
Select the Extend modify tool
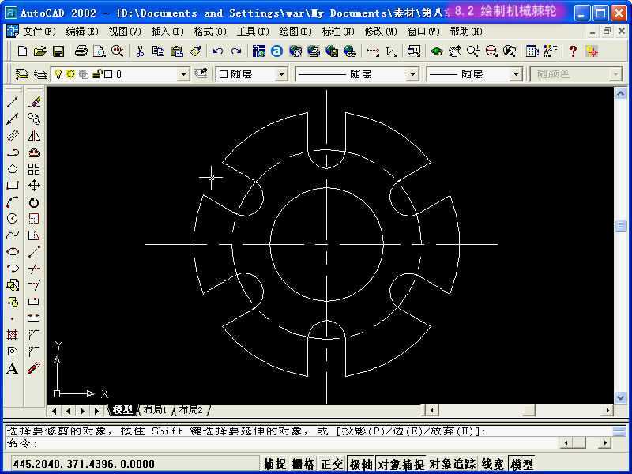(34, 285)
